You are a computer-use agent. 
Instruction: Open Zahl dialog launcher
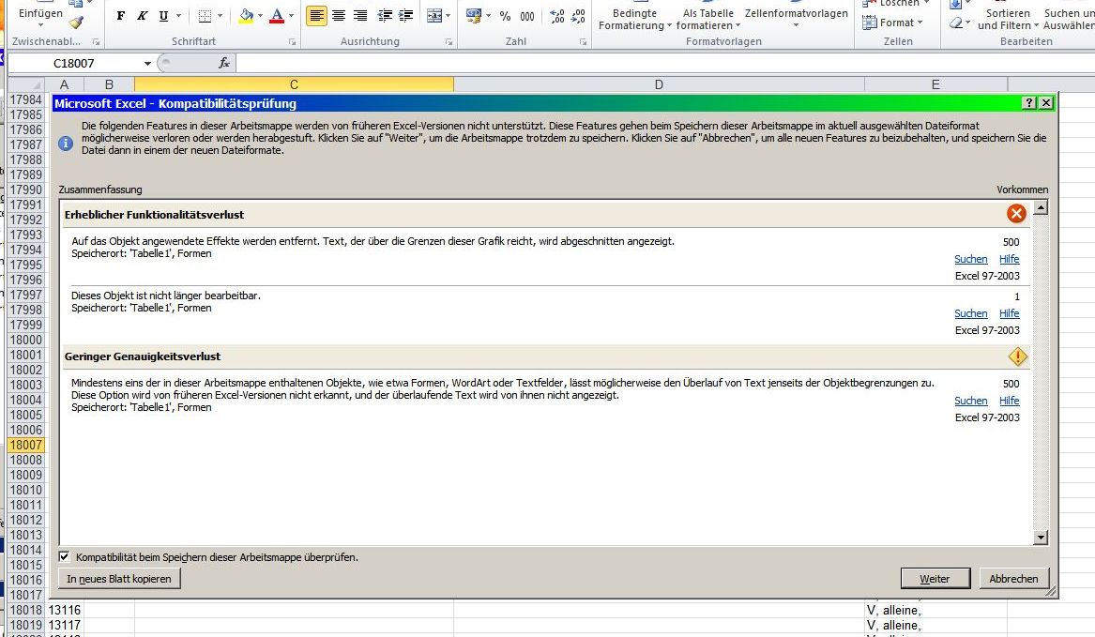(583, 42)
